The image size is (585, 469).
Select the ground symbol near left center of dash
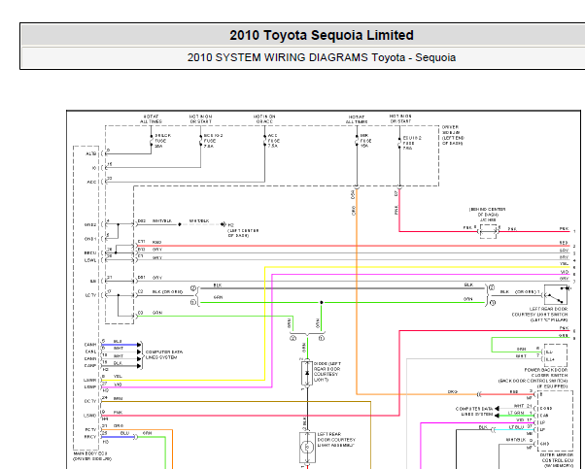(x=224, y=224)
